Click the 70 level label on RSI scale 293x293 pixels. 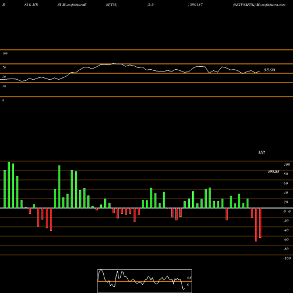tap(4, 67)
